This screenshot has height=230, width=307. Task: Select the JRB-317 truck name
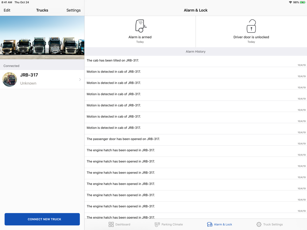tap(29, 75)
